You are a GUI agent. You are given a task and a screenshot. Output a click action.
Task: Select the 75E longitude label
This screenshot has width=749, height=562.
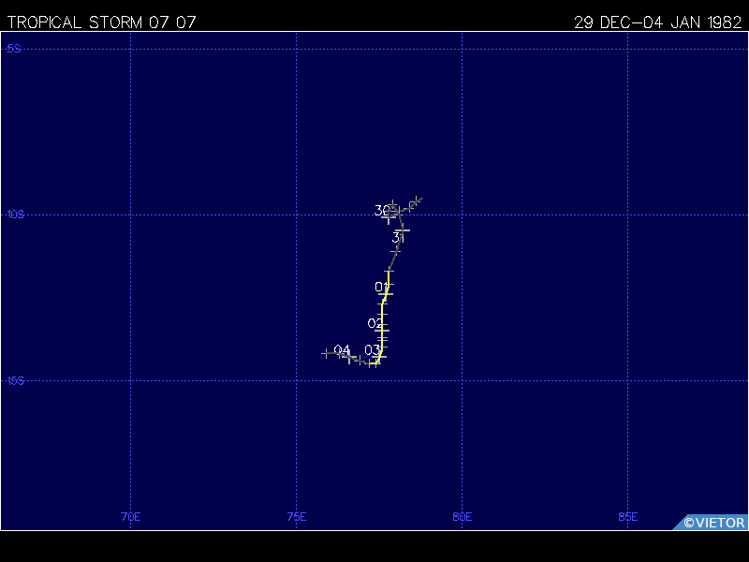(x=297, y=516)
